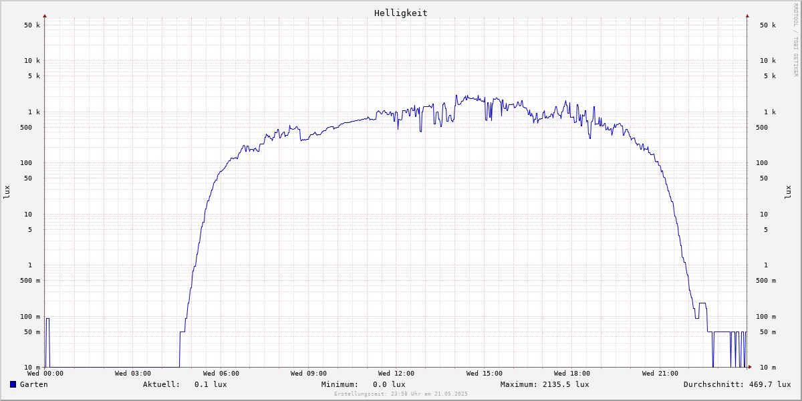The height and width of the screenshot is (401, 802).
Task: Click the Erstellungszeit timestamp footer text
Action: [401, 394]
